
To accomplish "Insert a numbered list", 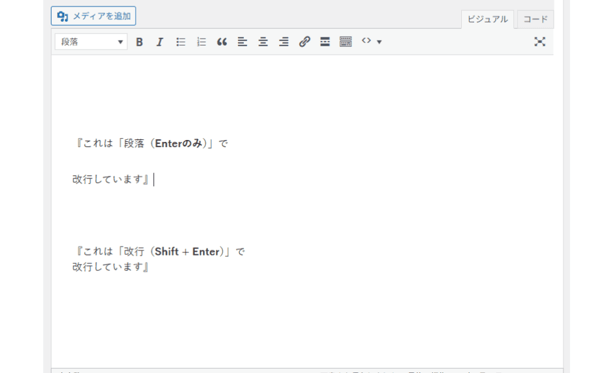I will coord(201,42).
